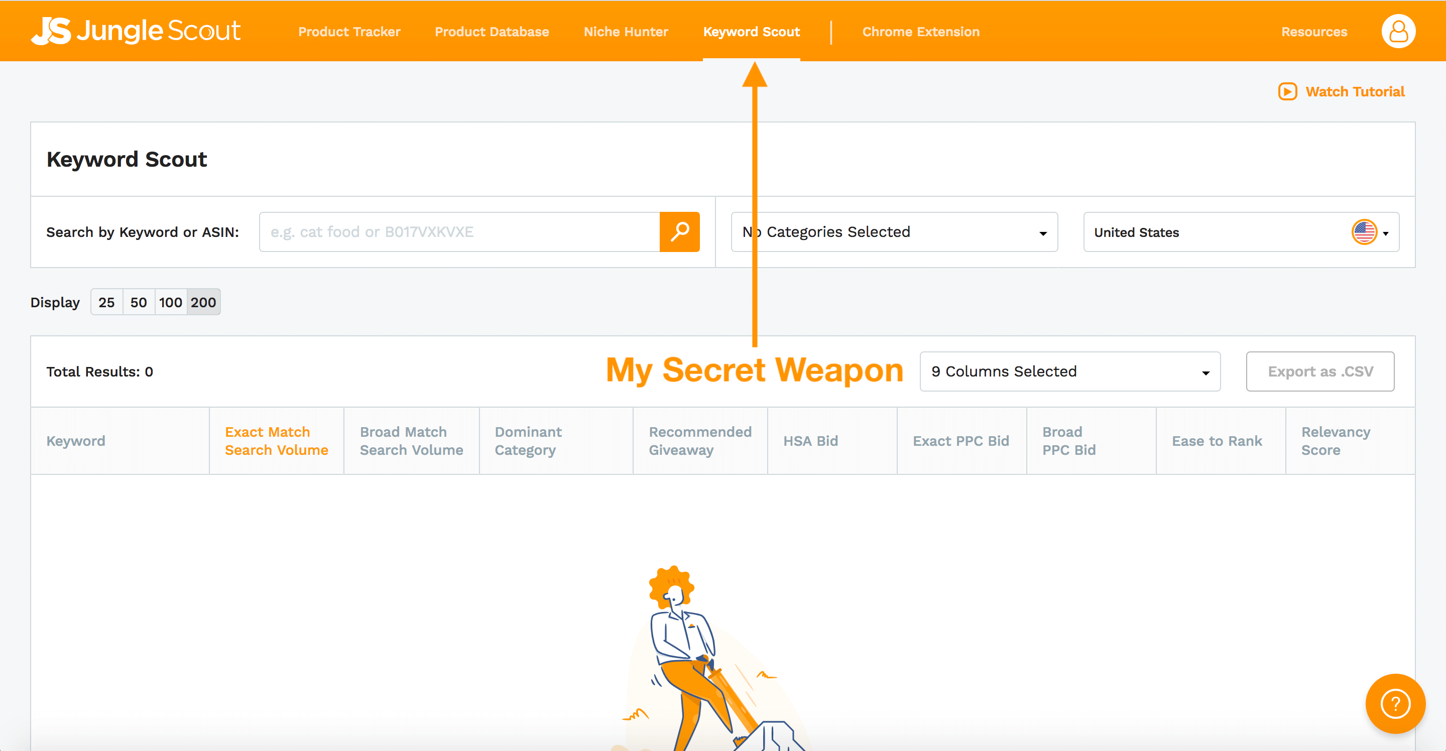Expand the 9 Columns Selected dropdown
This screenshot has width=1446, height=751.
[1069, 371]
